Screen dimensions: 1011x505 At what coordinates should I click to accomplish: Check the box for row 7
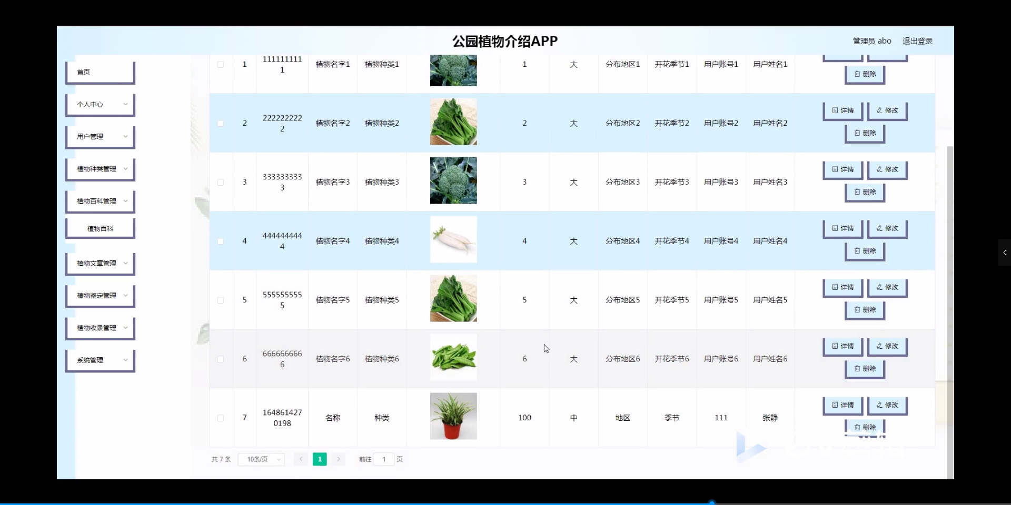point(221,418)
